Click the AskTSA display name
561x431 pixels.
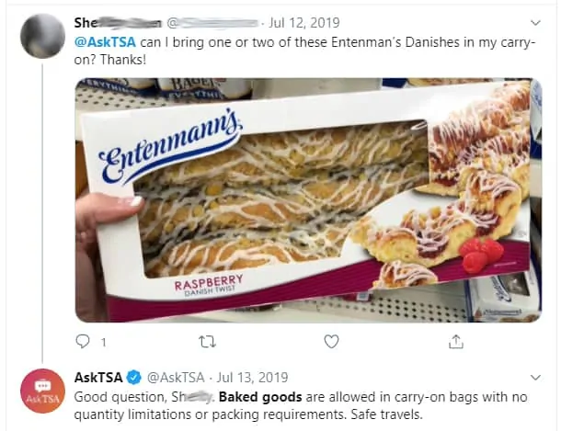[98, 378]
